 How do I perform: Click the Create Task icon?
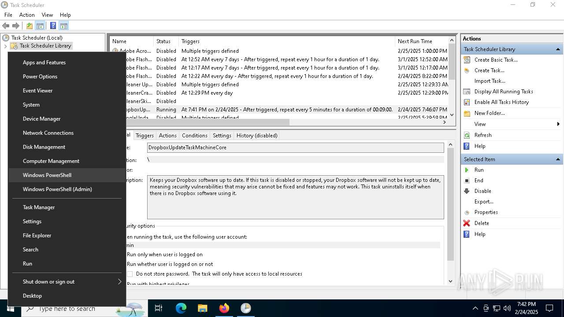[467, 70]
